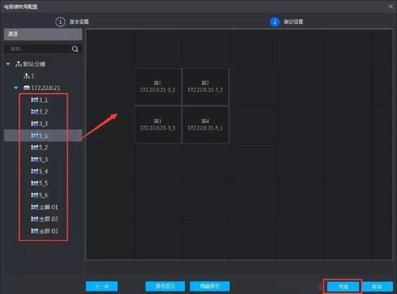This screenshot has width=397, height=294.
Task: Select the 3_1 channel label
Action: pos(43,100)
